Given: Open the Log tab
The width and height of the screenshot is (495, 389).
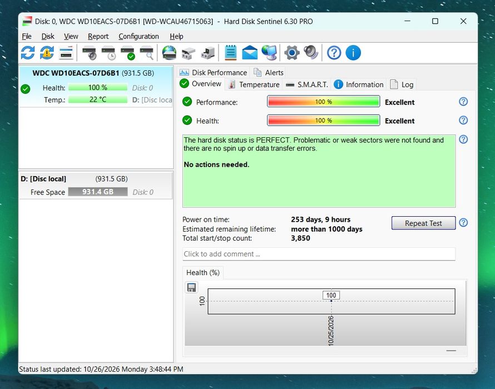Looking at the screenshot, I should [402, 84].
